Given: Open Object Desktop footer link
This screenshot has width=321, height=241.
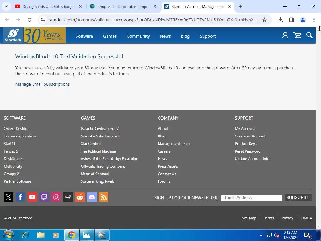Looking at the screenshot, I should [17, 128].
